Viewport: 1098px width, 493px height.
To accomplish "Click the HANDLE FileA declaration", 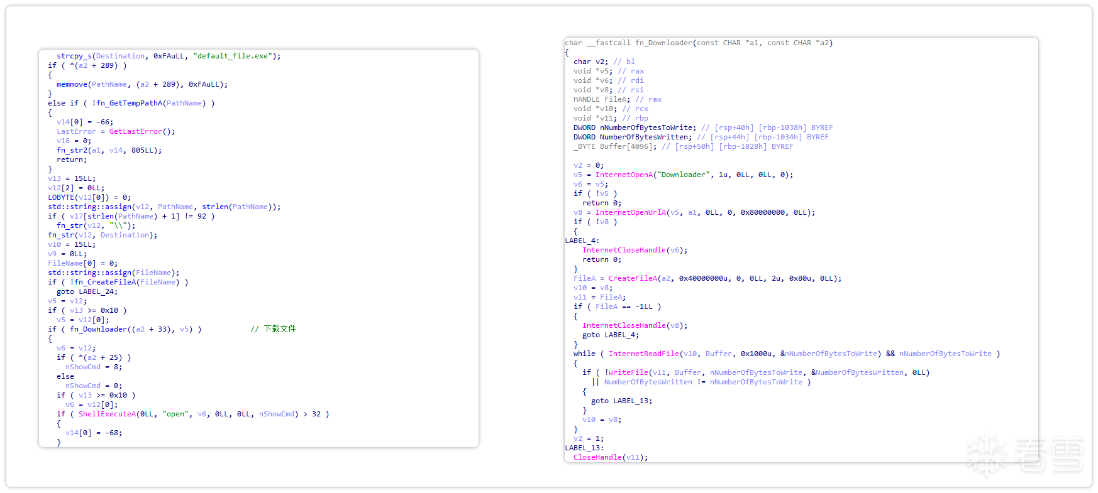I will pos(618,99).
